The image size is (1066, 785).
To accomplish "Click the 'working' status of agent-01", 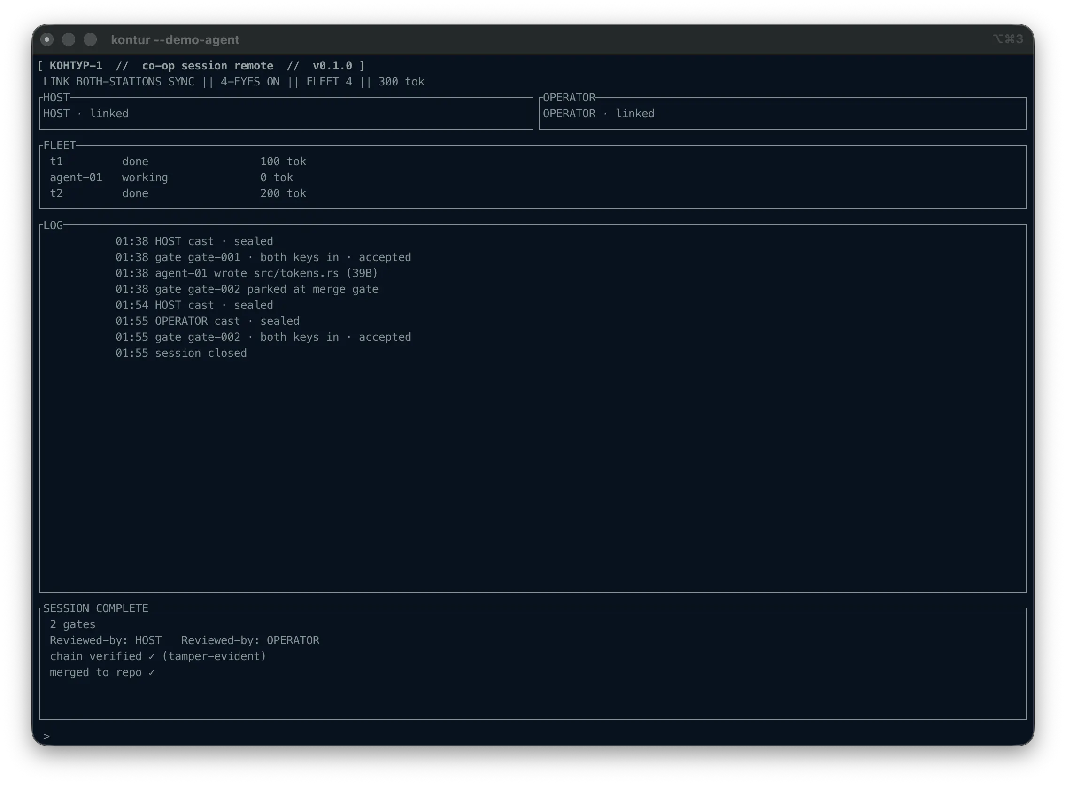I will 145,178.
